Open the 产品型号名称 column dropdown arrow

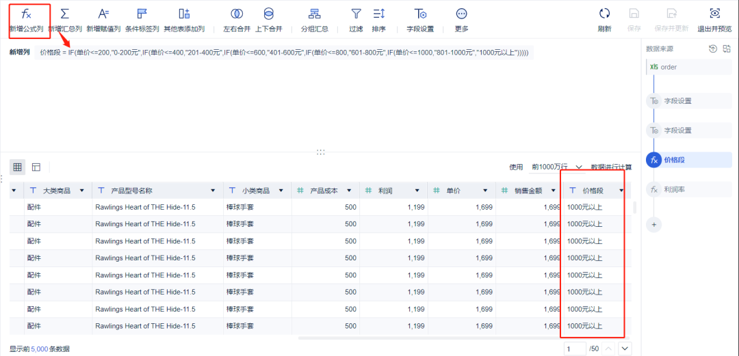pyautogui.click(x=213, y=190)
